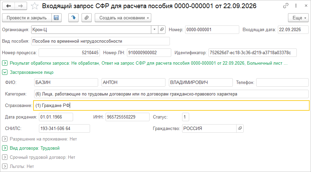Click Номер field 0000-000001
The height and width of the screenshot is (172, 311).
pyautogui.click(x=212, y=29)
